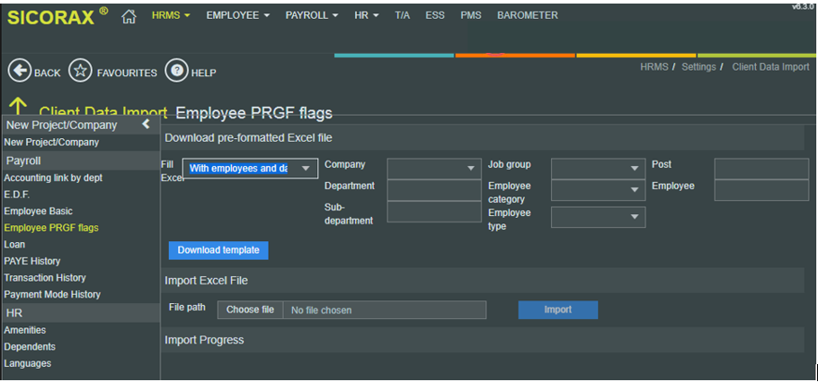Viewport: 818px width, 382px height.
Task: Collapse the sidebar using the left chevron
Action: (147, 125)
